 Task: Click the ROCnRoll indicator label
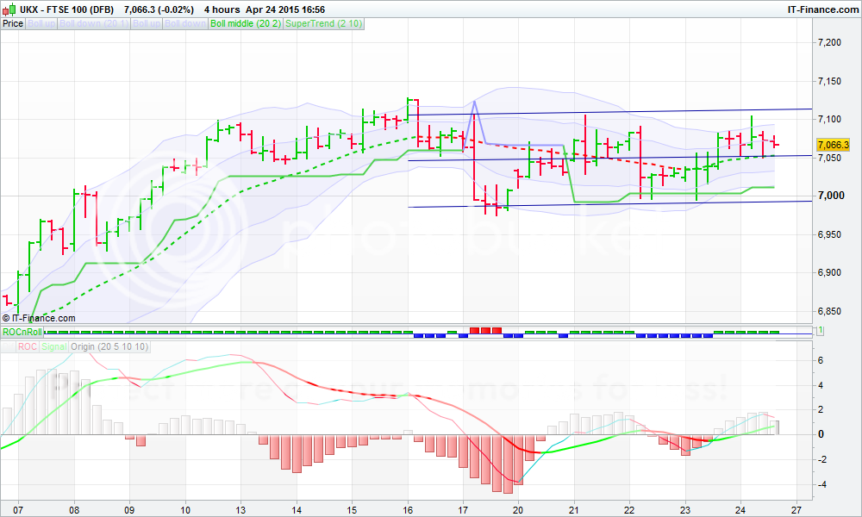22,332
